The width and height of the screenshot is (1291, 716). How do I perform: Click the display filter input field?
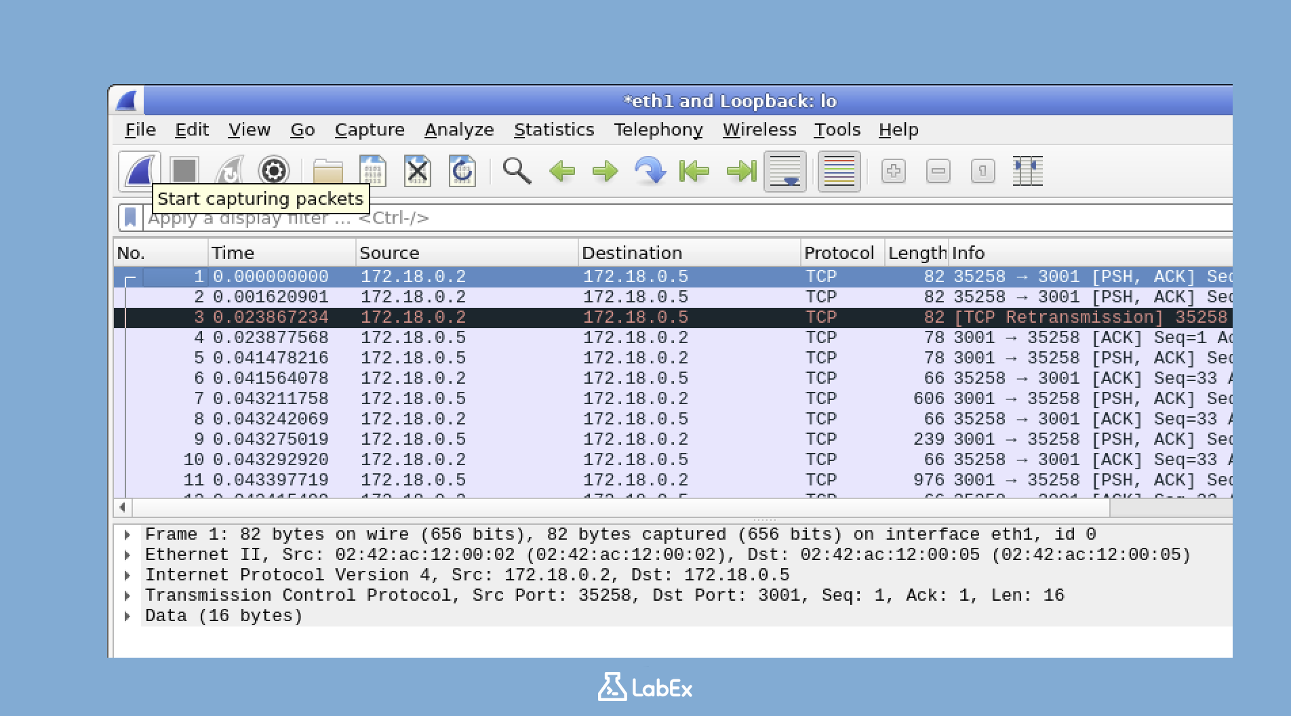(x=475, y=218)
